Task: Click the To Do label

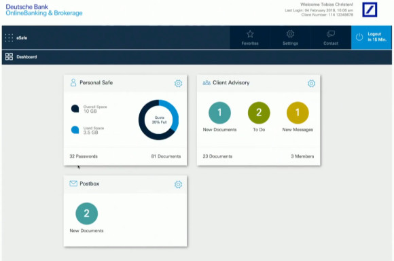Action: pos(259,130)
